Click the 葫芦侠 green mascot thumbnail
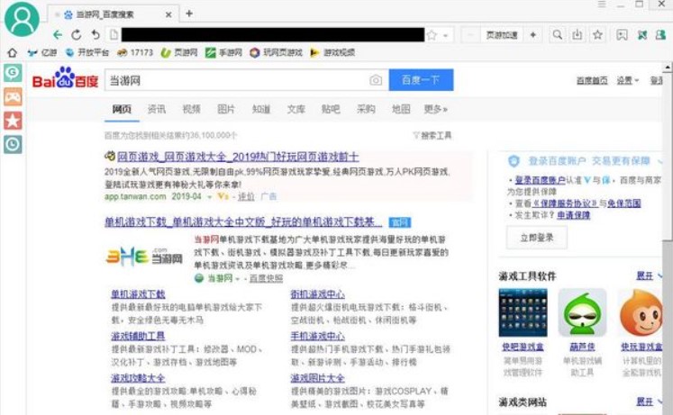 tap(582, 312)
